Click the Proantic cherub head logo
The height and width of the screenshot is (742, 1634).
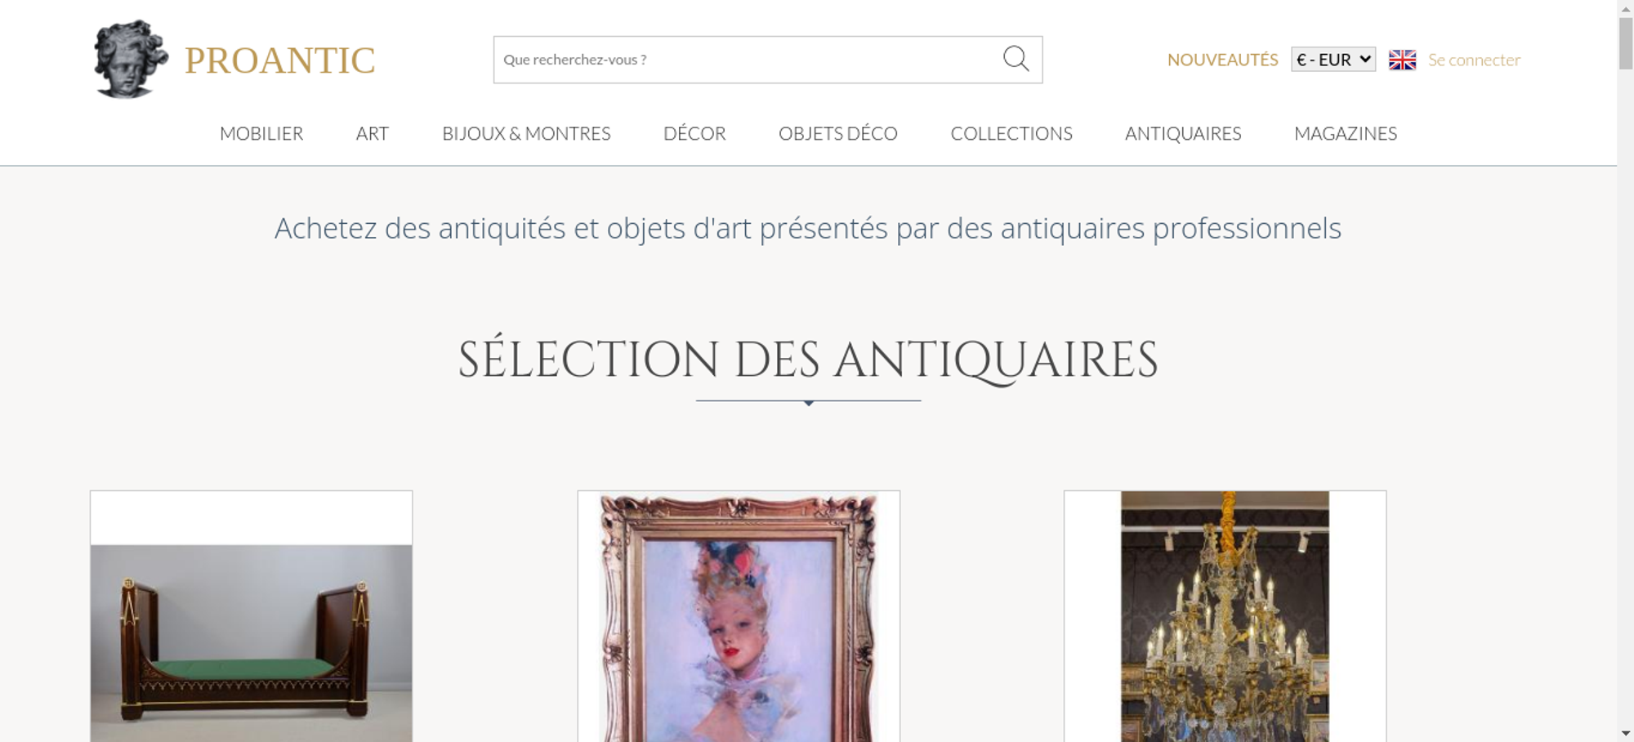pos(131,59)
